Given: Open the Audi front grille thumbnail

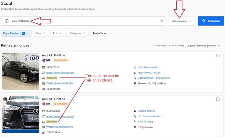Looking at the screenshot, I should [21, 115].
